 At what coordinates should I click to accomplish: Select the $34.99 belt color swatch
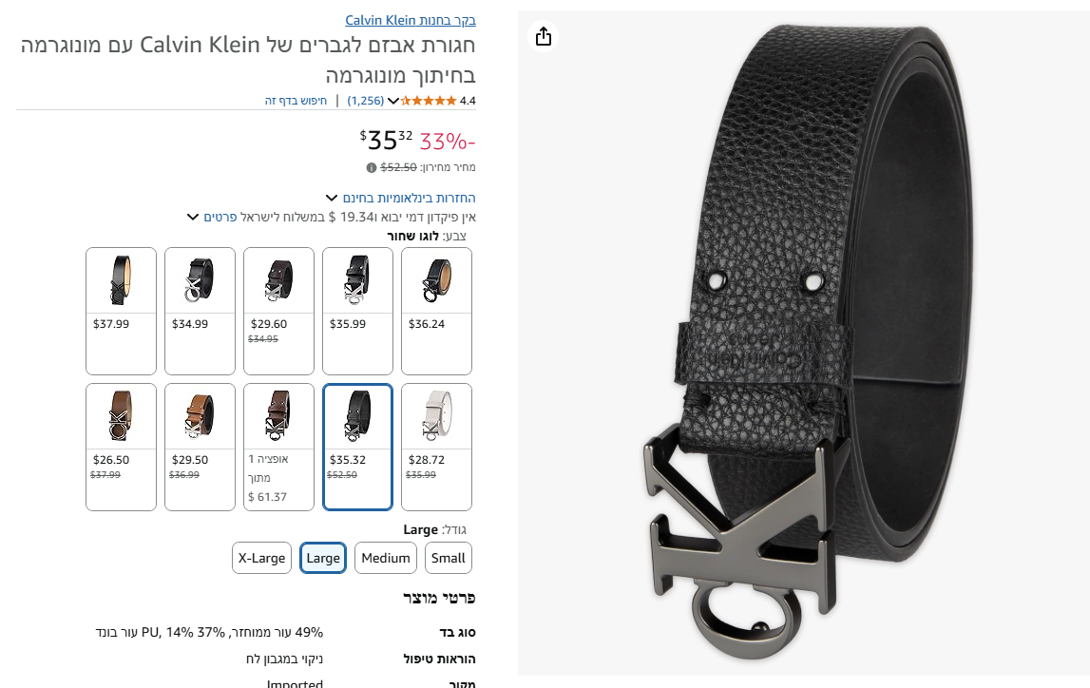point(201,311)
